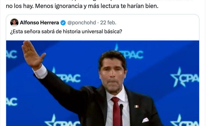Click the "22 feb." timestamp
This screenshot has width=206, height=126.
point(108,23)
